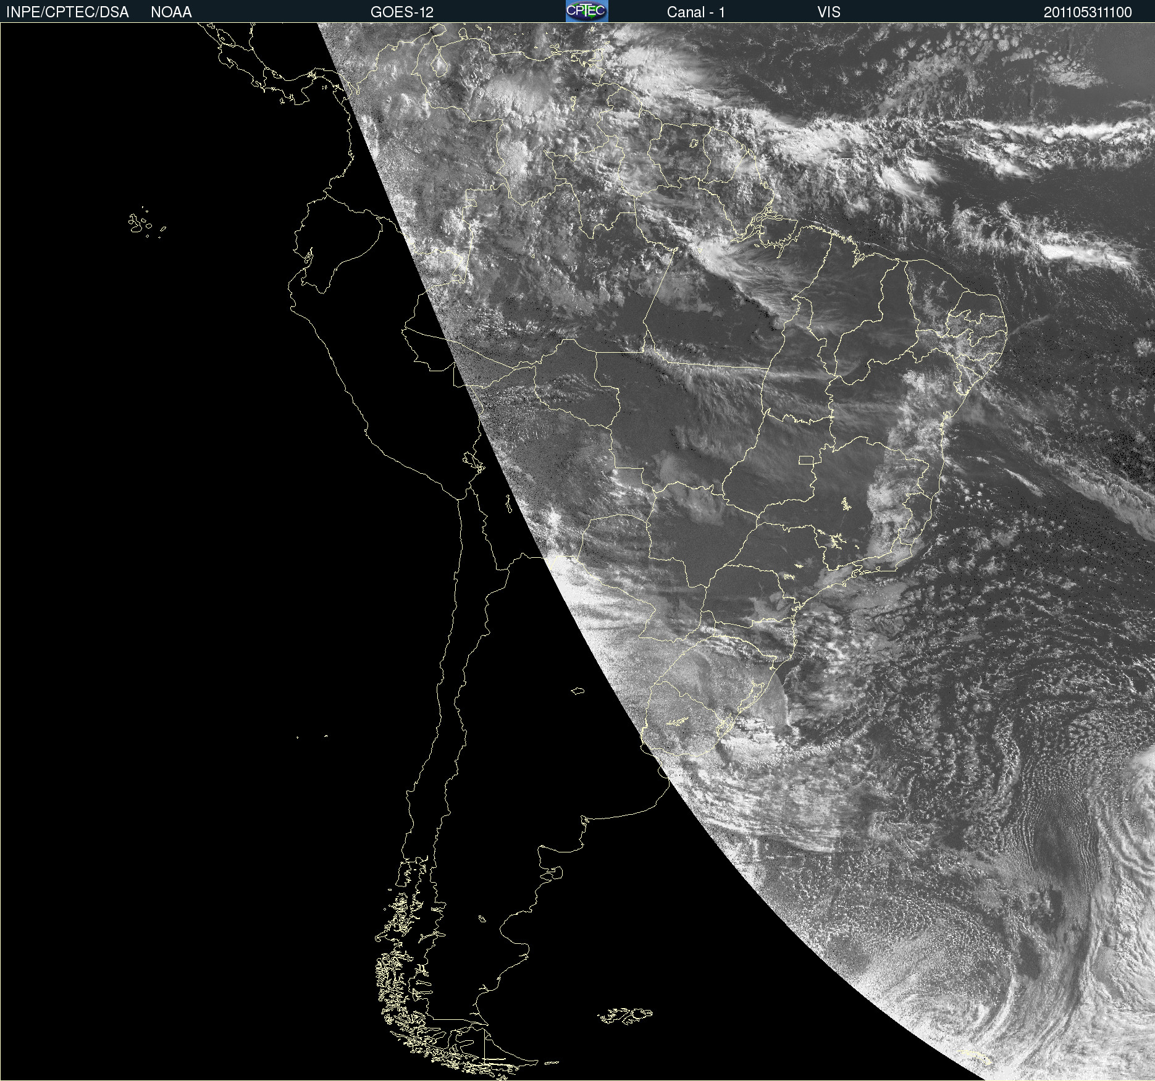
Task: Click the Canal - 1 channel label
Action: click(695, 12)
